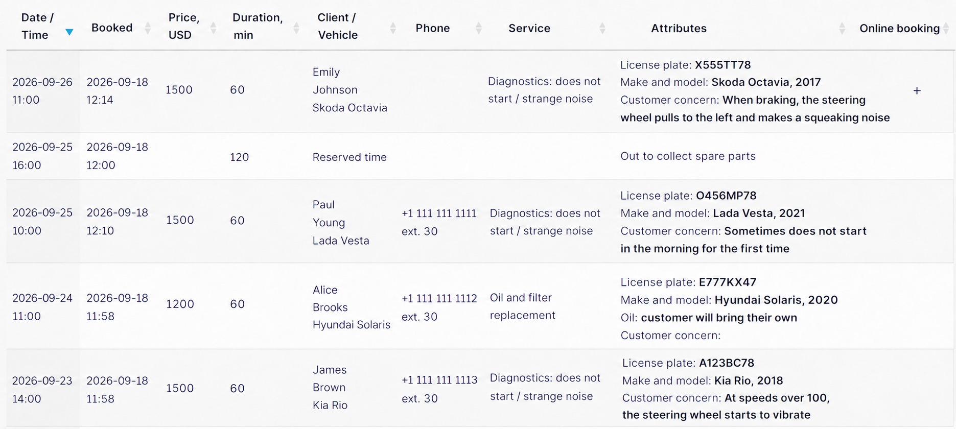Click license plate A123BC78
956x429 pixels.
[x=727, y=363]
